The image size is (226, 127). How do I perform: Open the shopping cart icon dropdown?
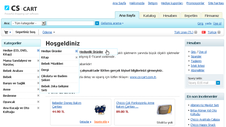8,32
